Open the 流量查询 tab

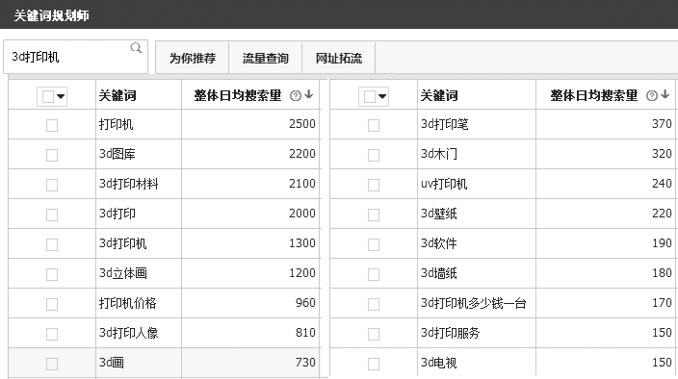pyautogui.click(x=265, y=58)
